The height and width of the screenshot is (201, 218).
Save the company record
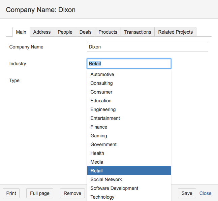(187, 193)
